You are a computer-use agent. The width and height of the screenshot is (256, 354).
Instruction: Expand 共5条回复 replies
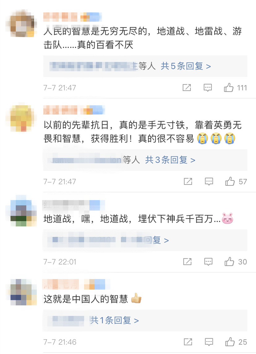coord(186,66)
